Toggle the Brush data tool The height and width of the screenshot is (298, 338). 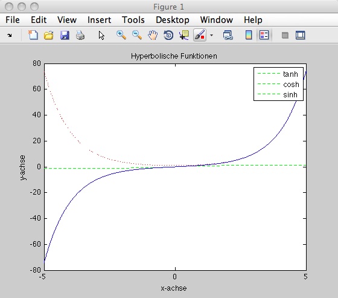tap(200, 35)
